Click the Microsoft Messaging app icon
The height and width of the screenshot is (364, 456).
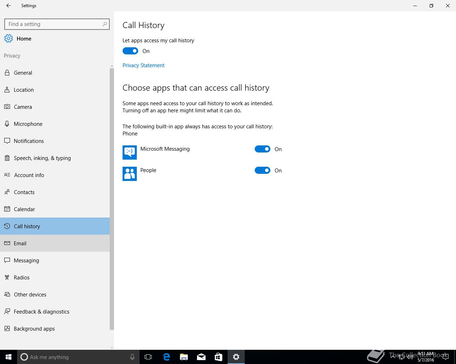point(130,152)
